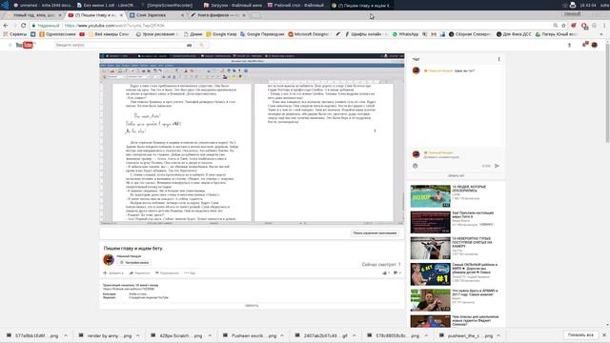610x343 pixels.
Task: Click the YouTube search input field
Action: (x=121, y=45)
